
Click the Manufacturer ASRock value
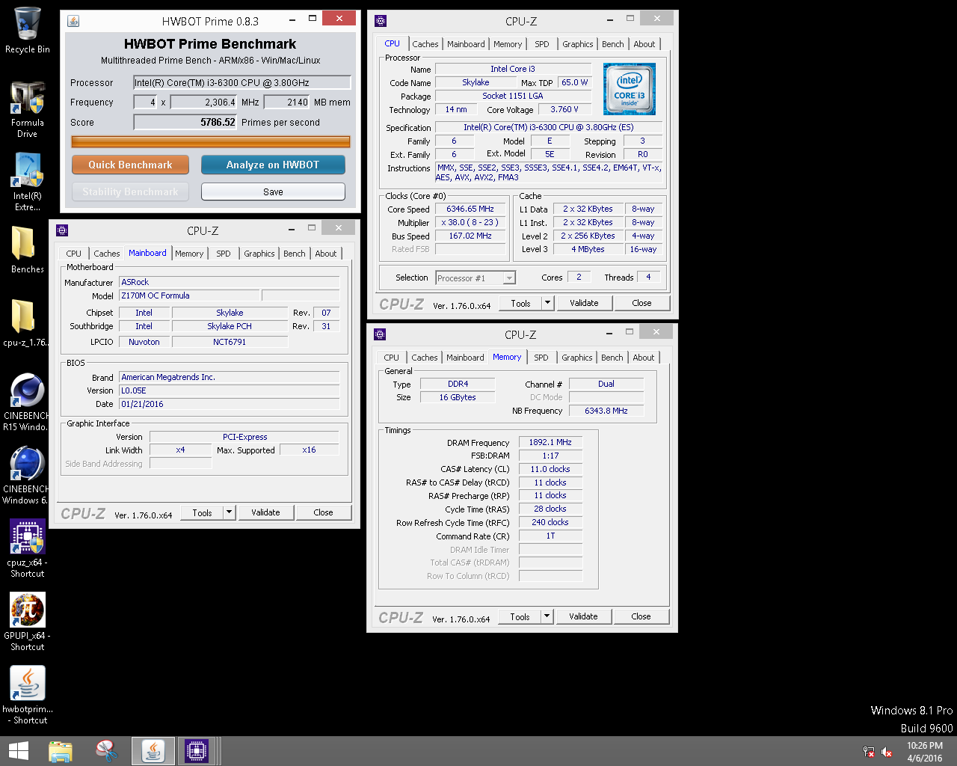[230, 283]
